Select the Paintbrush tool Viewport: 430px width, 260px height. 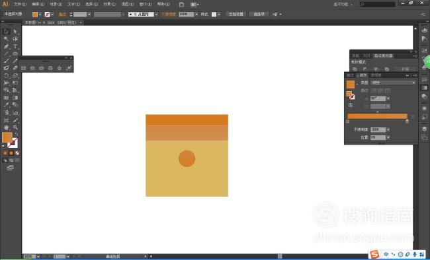pos(6,61)
